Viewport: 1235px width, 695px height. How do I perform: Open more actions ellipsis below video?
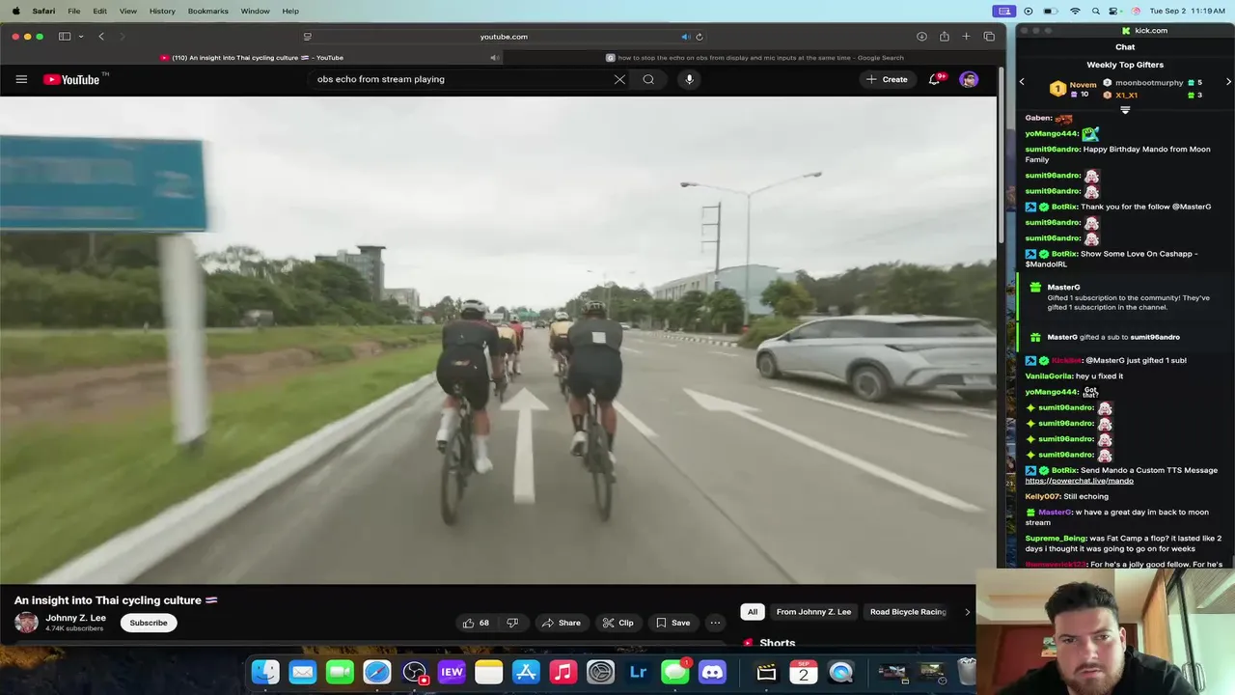click(715, 623)
